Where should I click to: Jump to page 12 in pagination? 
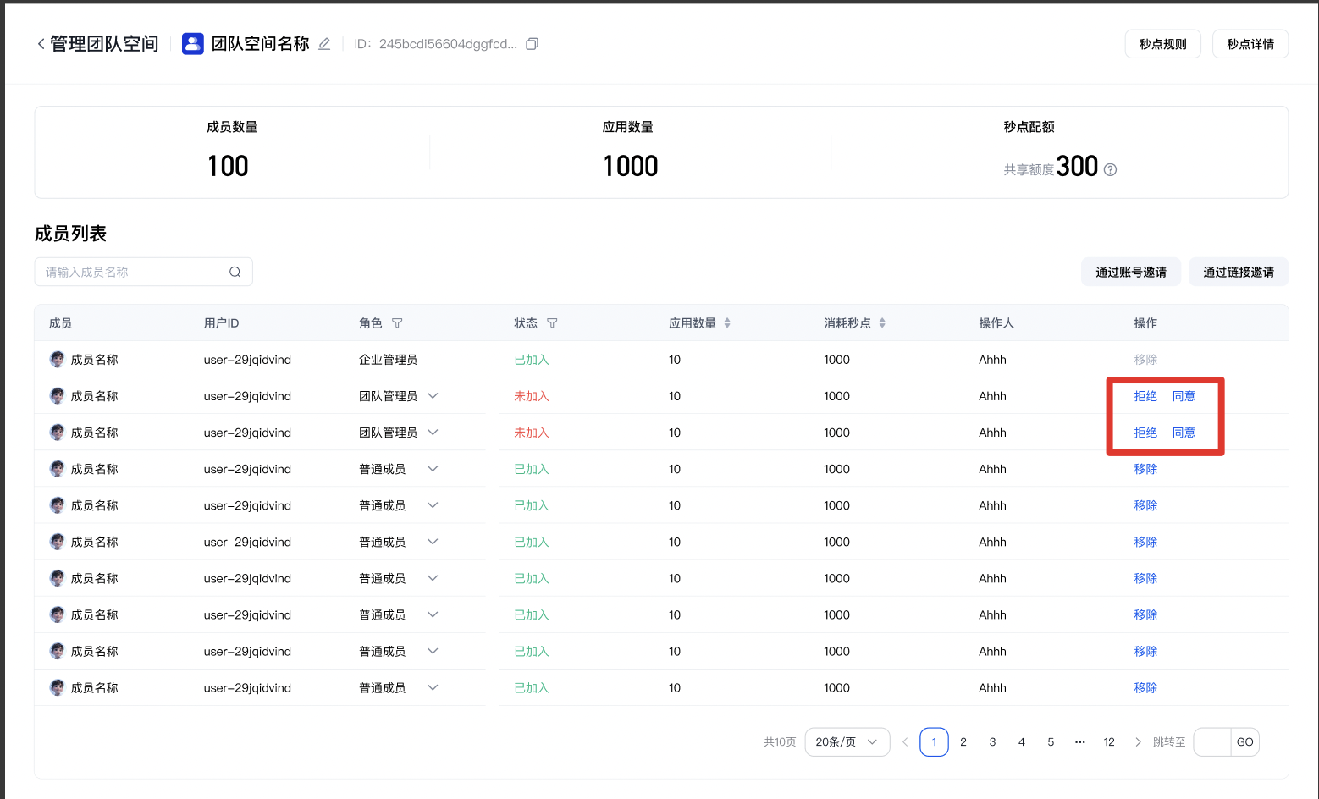point(1109,742)
